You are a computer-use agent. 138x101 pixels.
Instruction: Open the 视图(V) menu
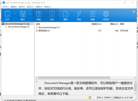(39, 7)
